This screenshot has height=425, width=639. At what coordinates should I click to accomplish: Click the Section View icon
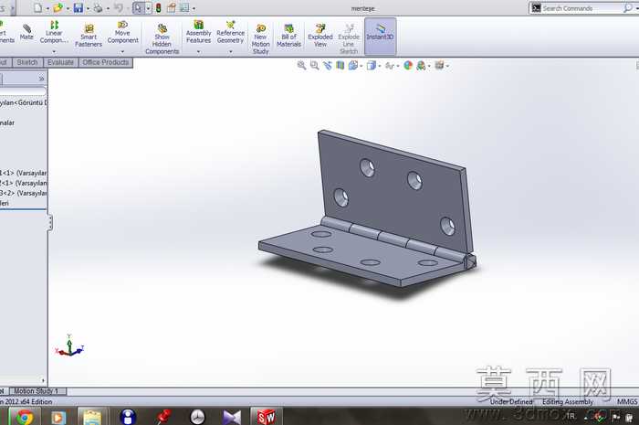point(340,65)
